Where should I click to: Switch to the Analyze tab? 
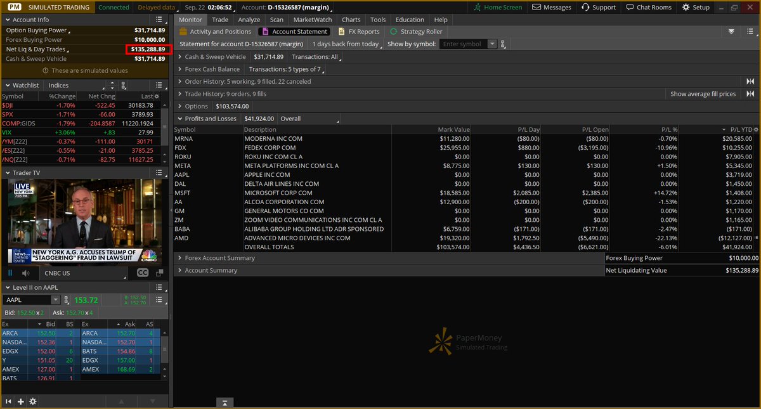249,20
